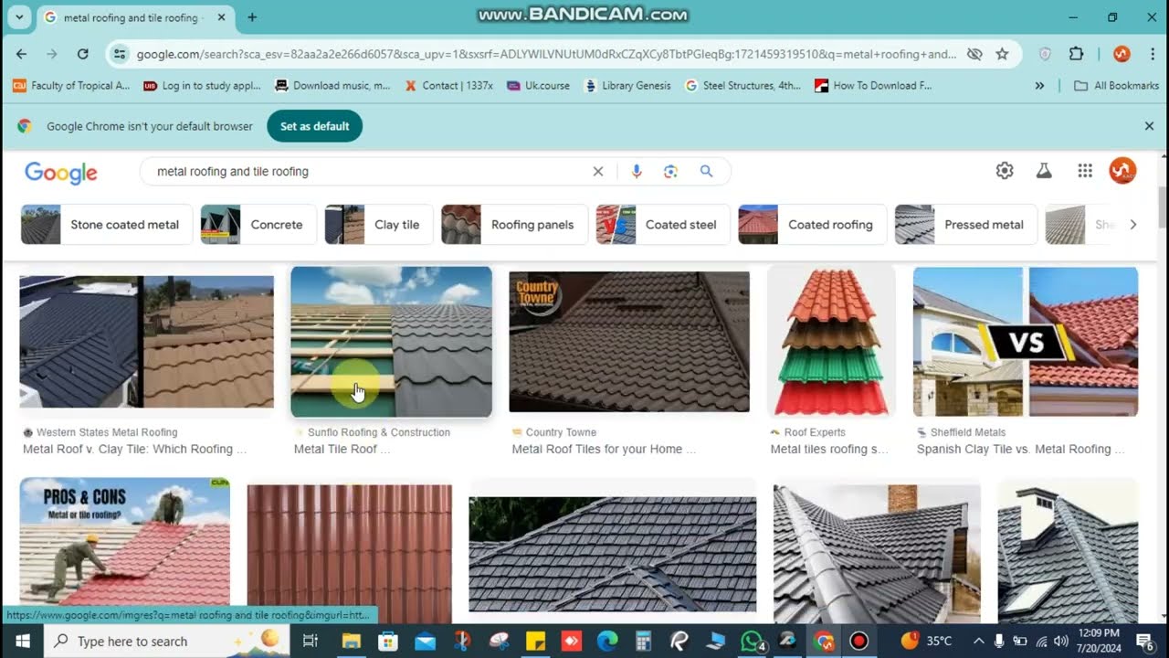Viewport: 1169px width, 658px height.
Task: Select the Pressed metal filter chip
Action: coord(966,224)
